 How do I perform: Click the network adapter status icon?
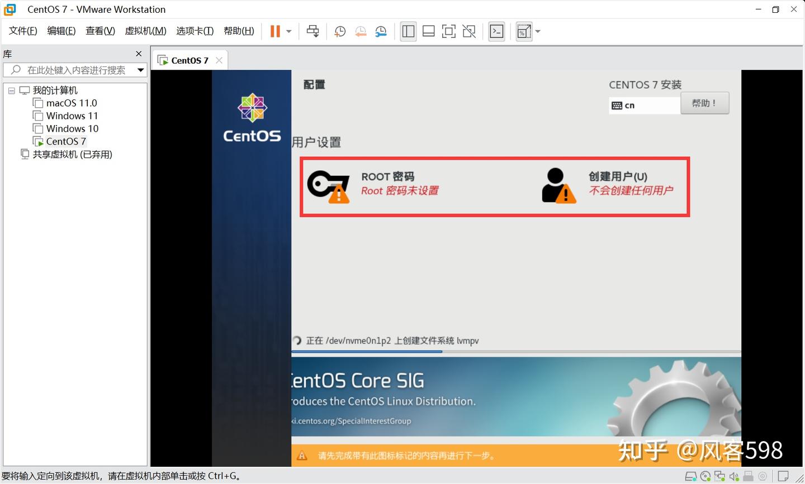tap(719, 476)
